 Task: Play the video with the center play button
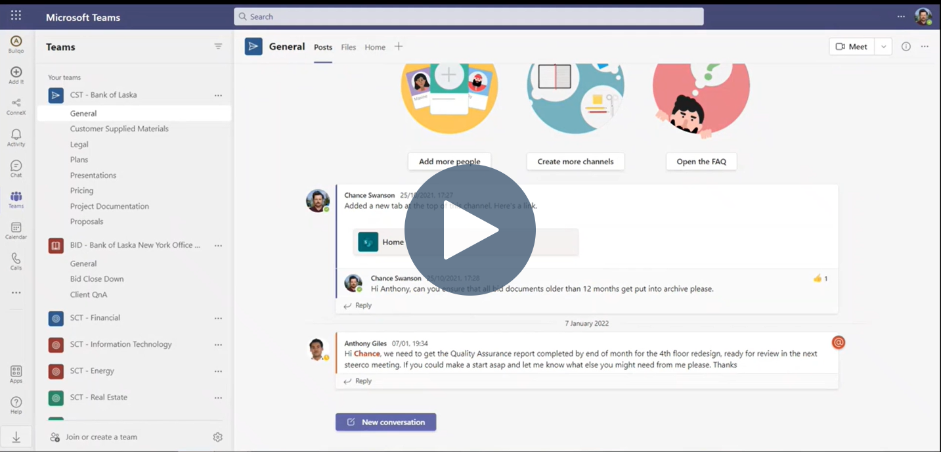pos(470,230)
